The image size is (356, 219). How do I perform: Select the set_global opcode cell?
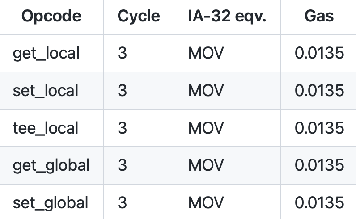tap(51, 202)
